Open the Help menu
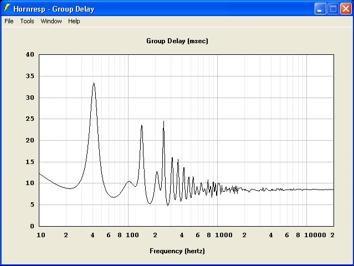Screen dimensions: 354x266 tap(74, 21)
